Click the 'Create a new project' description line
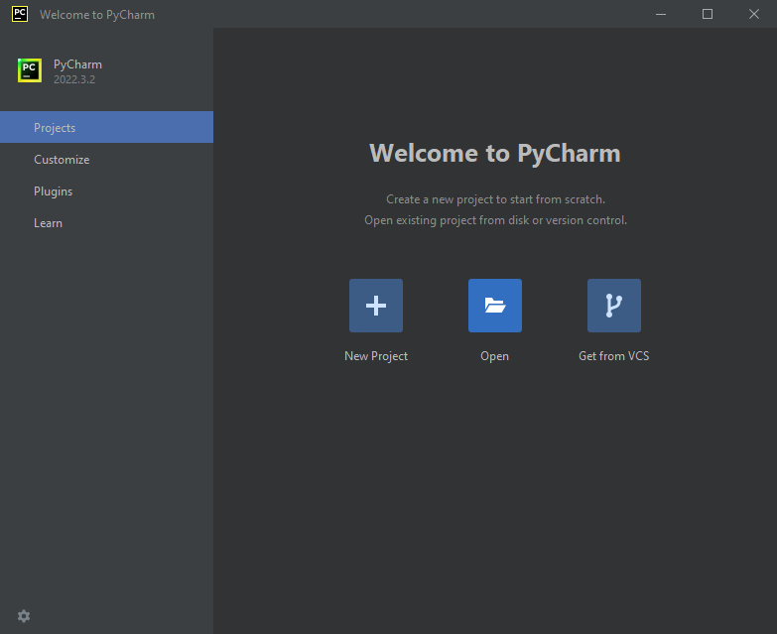The height and width of the screenshot is (634, 777). click(x=495, y=199)
